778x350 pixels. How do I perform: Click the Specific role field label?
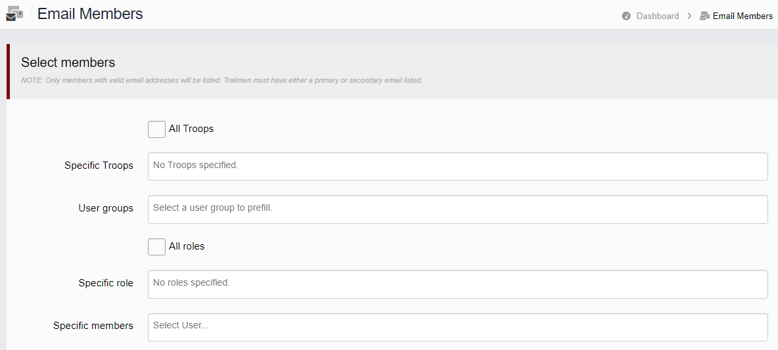pos(106,283)
